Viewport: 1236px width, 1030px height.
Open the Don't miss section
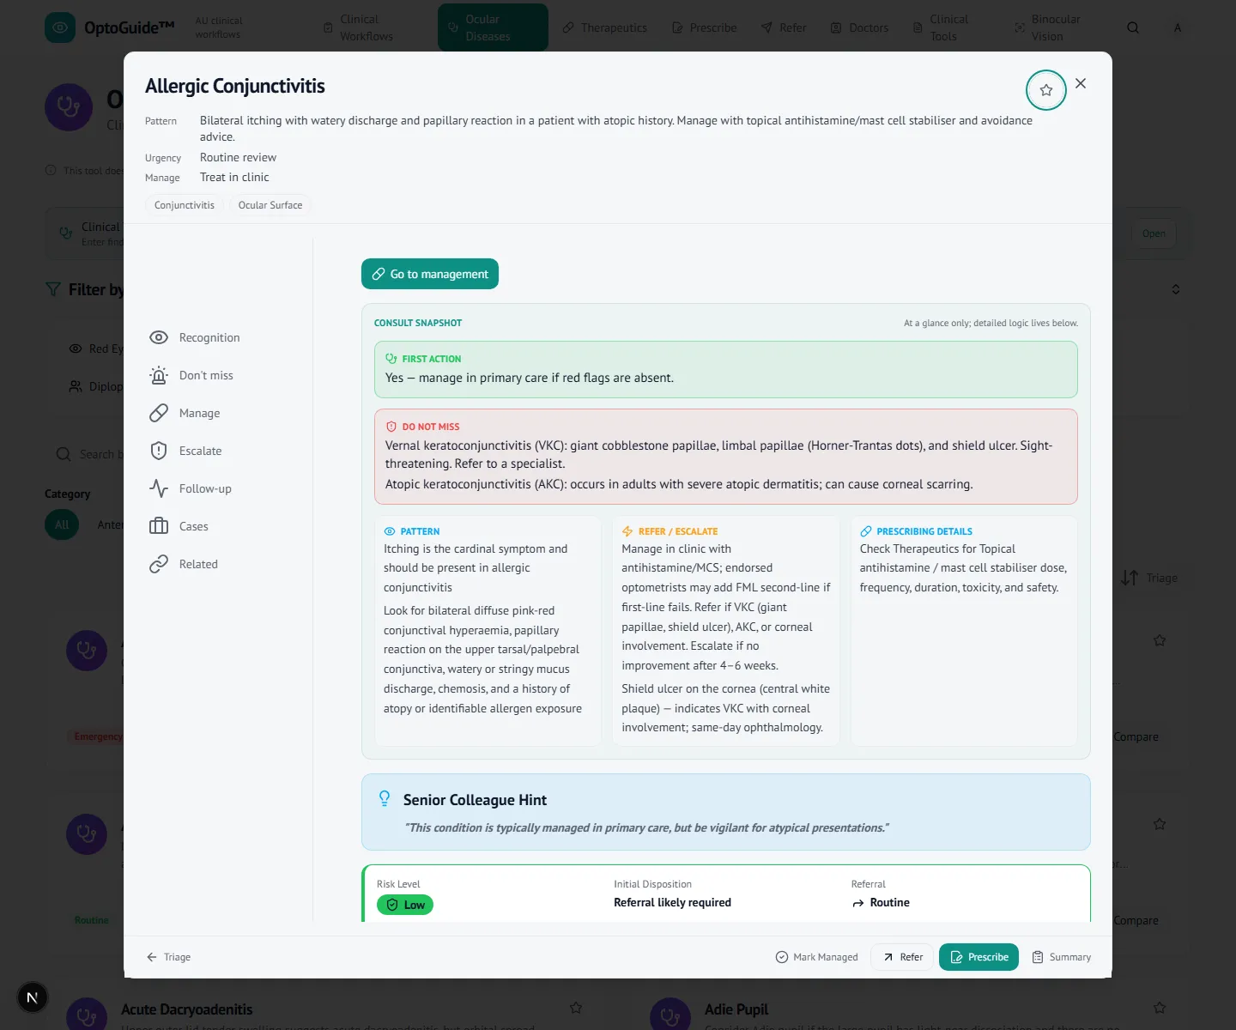point(191,375)
